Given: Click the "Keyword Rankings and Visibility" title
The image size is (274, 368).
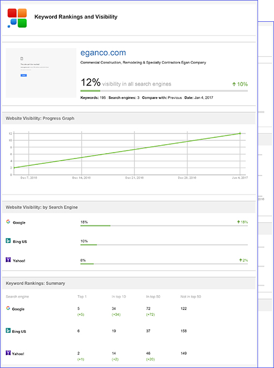Looking at the screenshot, I should [76, 17].
